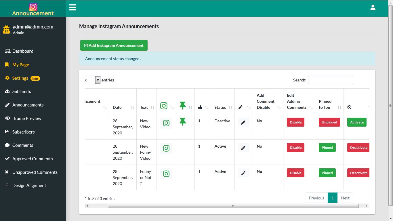Go to the Next page of entries
Screen dimensions: 393x221
pyautogui.click(x=345, y=198)
